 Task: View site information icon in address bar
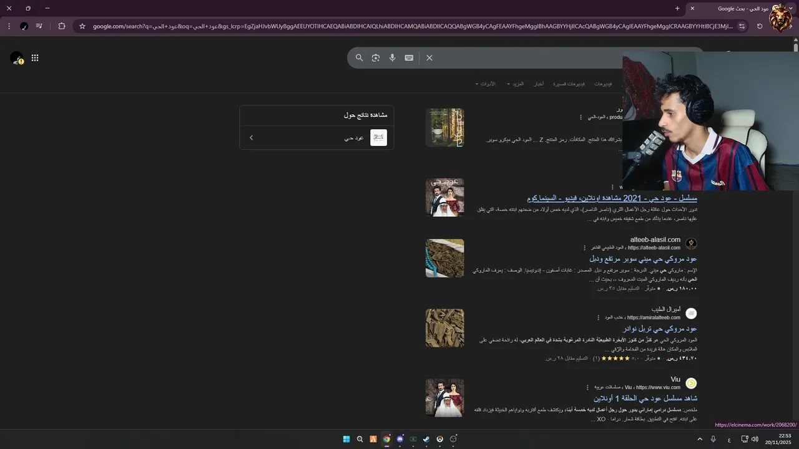742,26
